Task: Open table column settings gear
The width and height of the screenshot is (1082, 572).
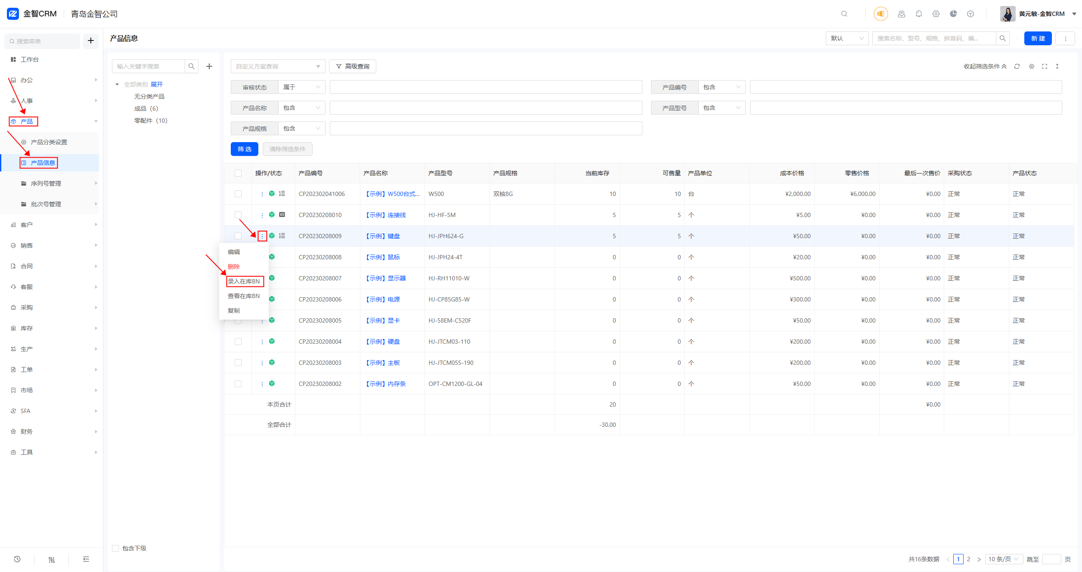Action: tap(1031, 66)
